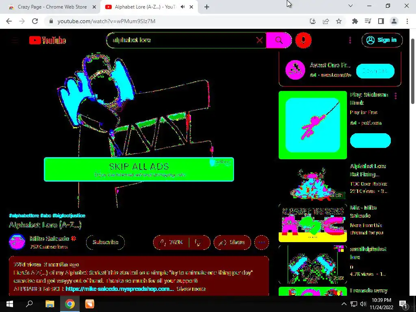Open Windows taskbar search
The height and width of the screenshot is (312, 416).
pos(29,304)
